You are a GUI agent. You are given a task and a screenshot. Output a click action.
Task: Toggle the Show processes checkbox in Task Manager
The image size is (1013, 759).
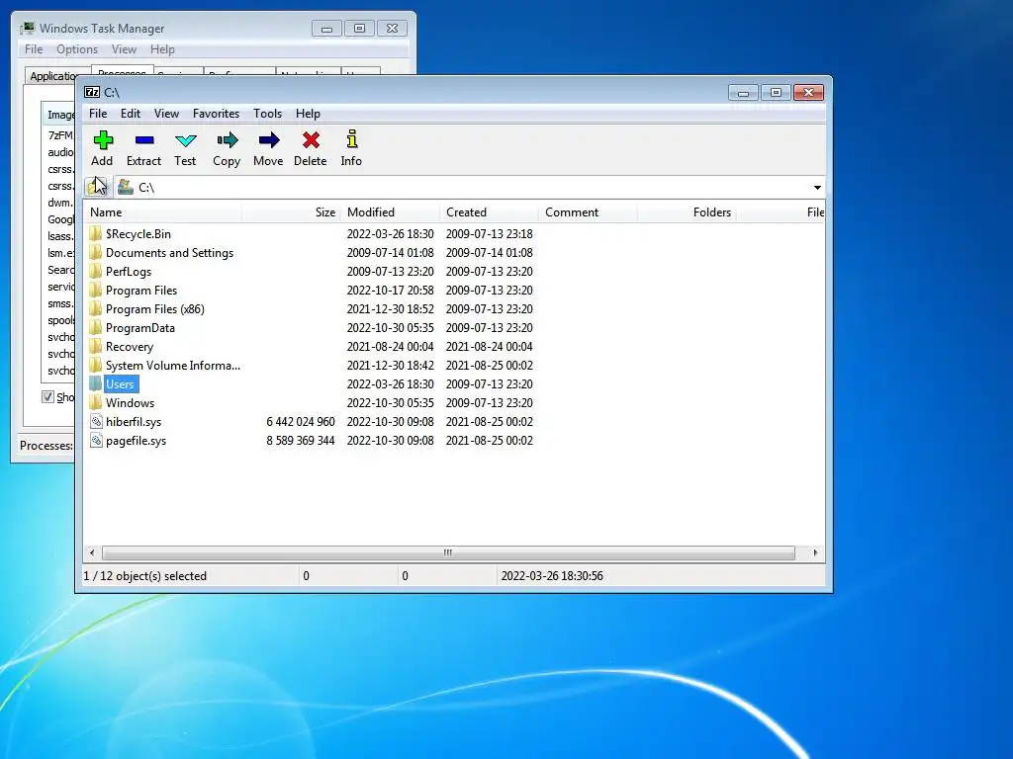click(47, 396)
